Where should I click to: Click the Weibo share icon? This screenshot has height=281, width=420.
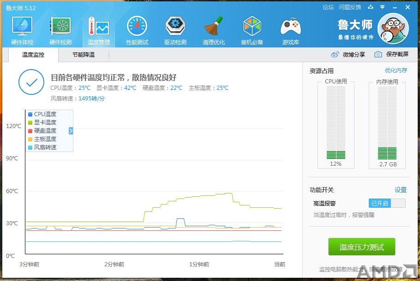coord(335,54)
